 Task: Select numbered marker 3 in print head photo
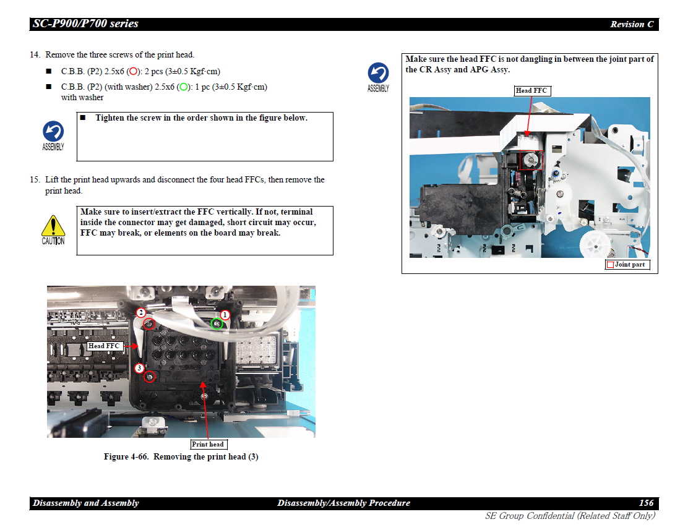[x=140, y=369]
